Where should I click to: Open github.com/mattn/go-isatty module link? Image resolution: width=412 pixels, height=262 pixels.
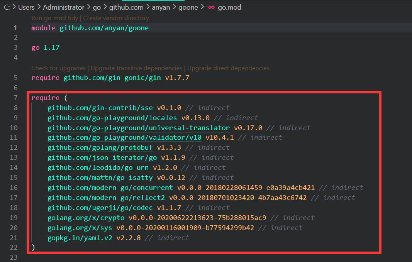coord(100,178)
